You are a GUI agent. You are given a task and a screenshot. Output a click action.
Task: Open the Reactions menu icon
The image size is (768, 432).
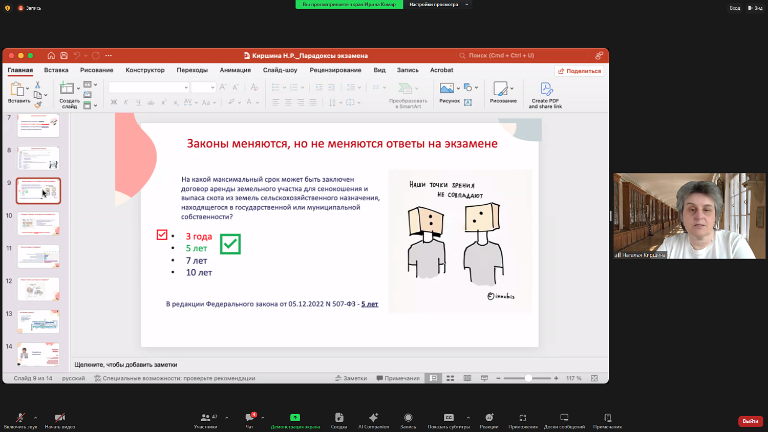[489, 418]
